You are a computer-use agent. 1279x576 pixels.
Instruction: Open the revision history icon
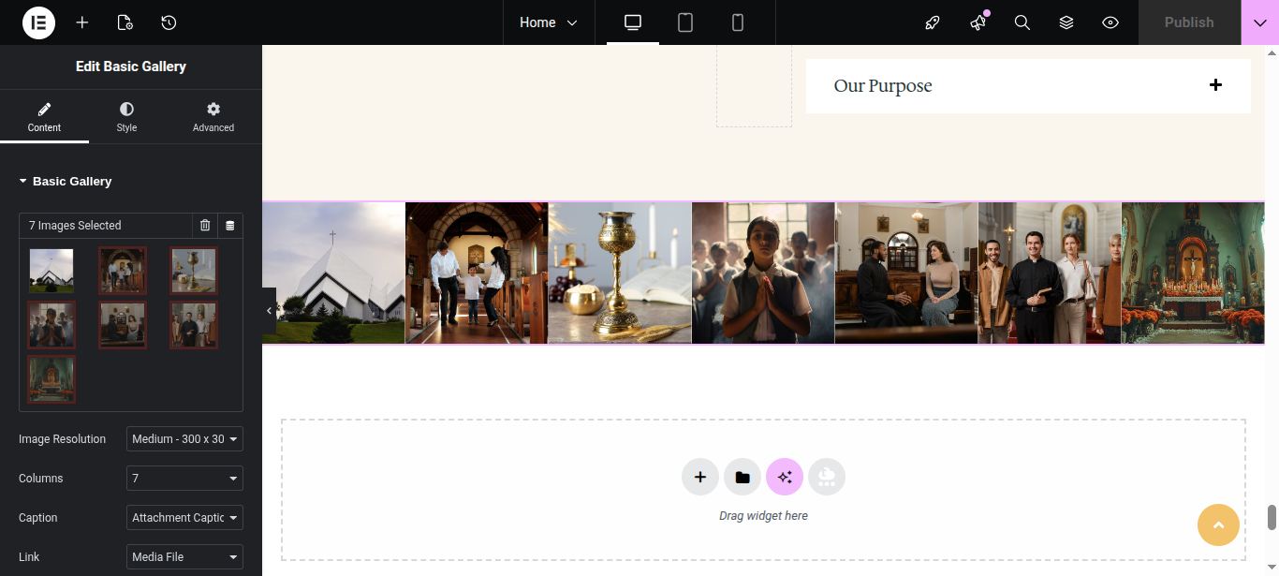[x=169, y=22]
